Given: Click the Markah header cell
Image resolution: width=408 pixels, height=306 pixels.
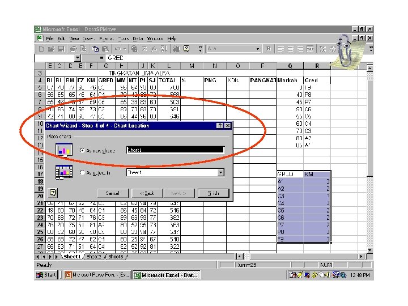Looking at the screenshot, I should pos(290,80).
